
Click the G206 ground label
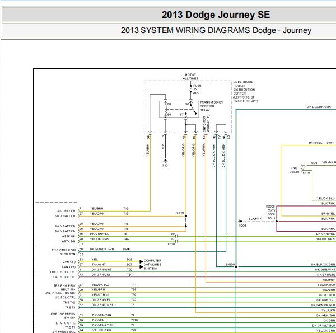pyautogui.click(x=242, y=226)
